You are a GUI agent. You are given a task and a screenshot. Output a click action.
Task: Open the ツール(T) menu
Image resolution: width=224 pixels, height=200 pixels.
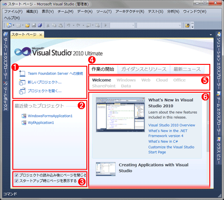coord(104,11)
